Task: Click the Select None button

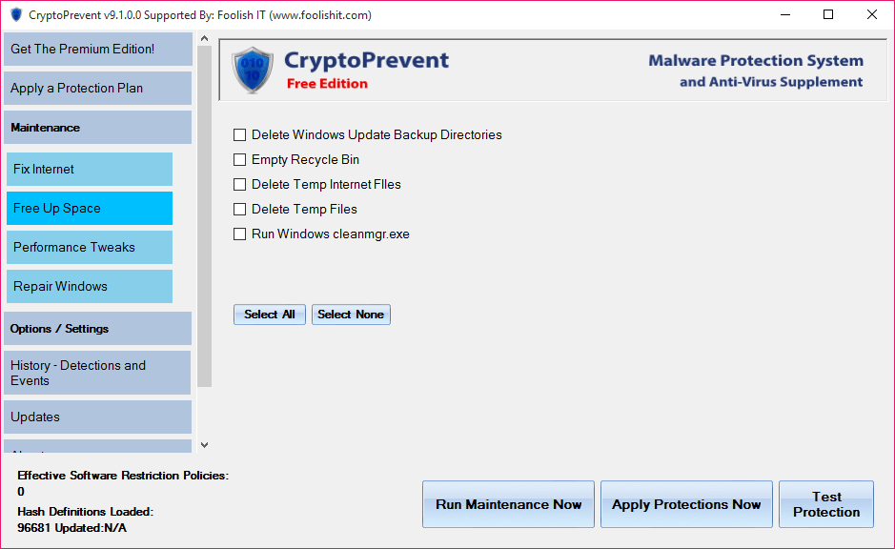Action: coord(351,315)
